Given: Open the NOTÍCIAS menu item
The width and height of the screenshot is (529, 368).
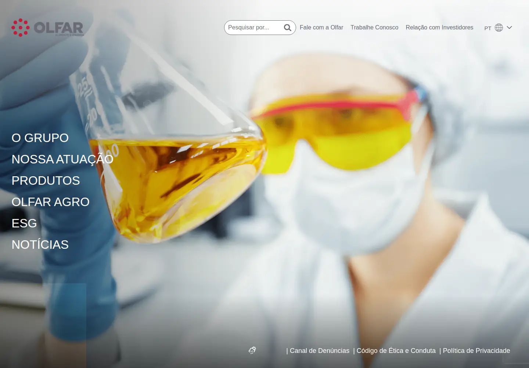Looking at the screenshot, I should [40, 245].
